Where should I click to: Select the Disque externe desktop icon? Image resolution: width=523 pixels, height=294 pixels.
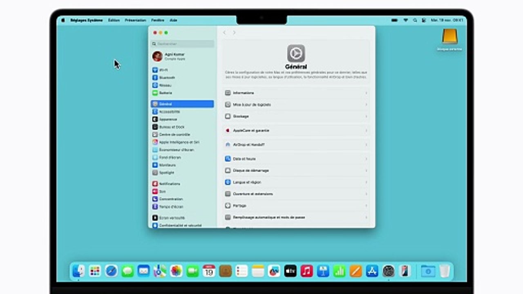[x=449, y=40]
